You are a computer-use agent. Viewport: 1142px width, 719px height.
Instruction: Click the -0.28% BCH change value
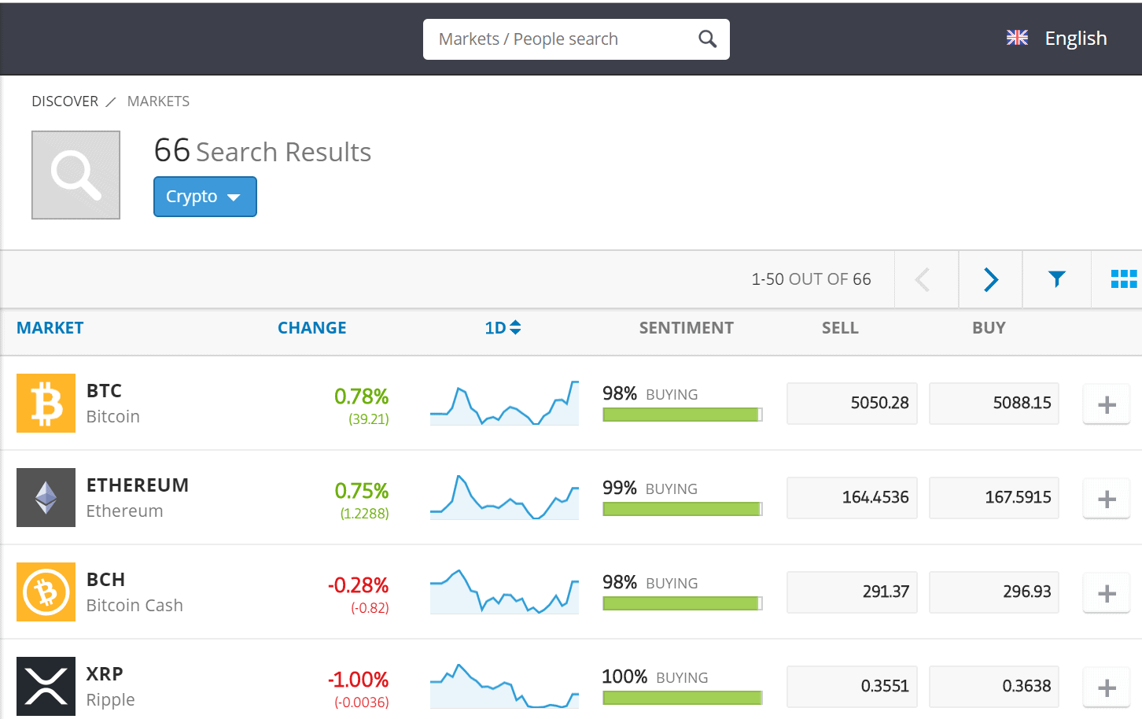coord(359,585)
